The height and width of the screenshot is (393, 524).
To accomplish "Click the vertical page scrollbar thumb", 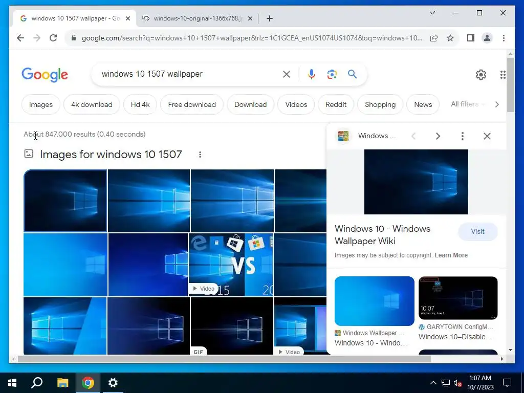I will click(x=510, y=85).
